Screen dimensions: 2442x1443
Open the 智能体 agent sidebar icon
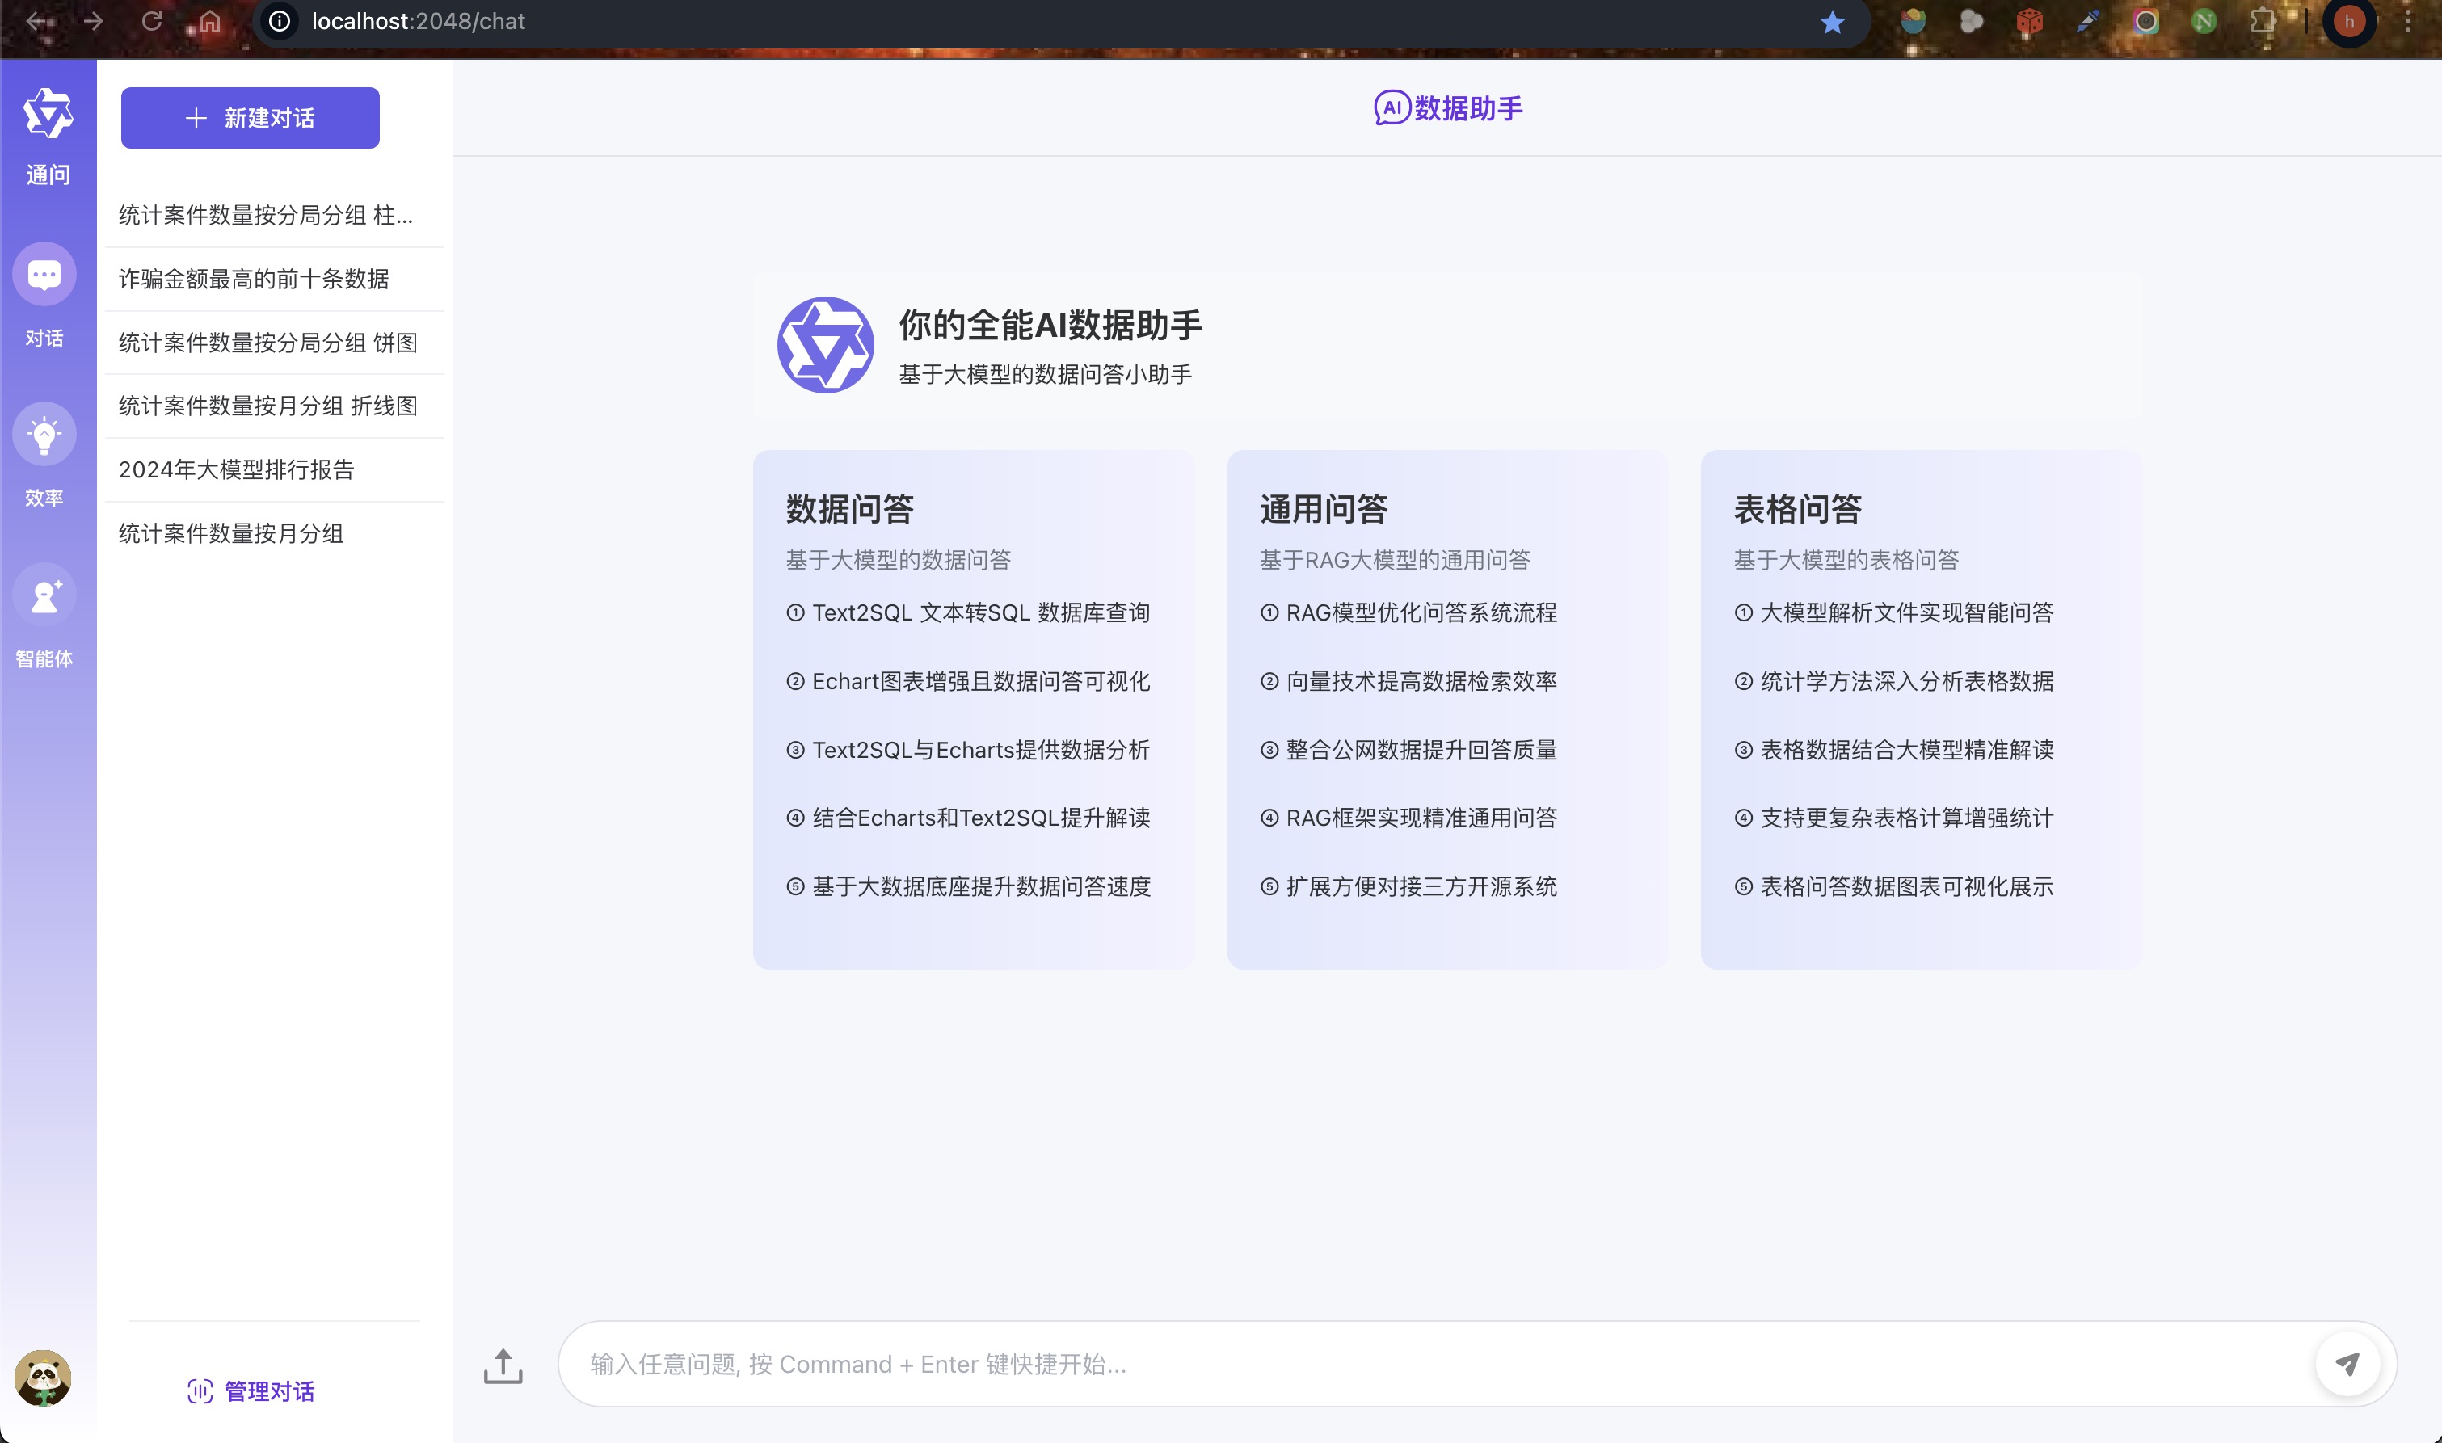pyautogui.click(x=44, y=595)
